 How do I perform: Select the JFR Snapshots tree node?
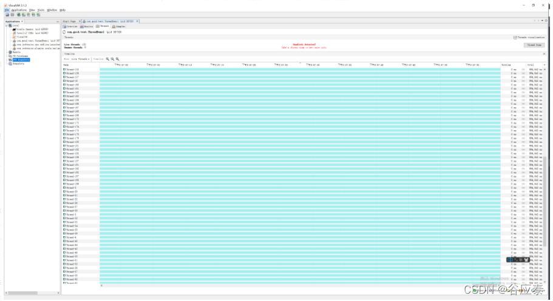pos(19,60)
